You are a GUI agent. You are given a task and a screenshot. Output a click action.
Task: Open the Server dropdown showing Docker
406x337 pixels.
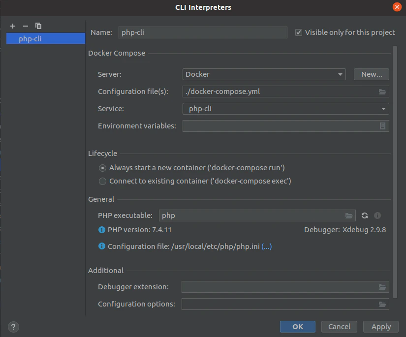[x=264, y=74]
